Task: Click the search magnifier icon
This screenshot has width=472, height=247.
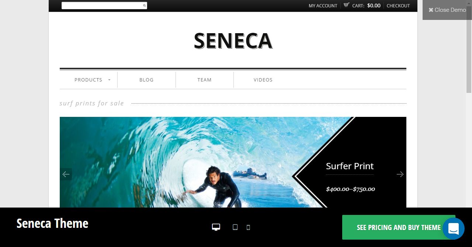Action: coord(144,6)
